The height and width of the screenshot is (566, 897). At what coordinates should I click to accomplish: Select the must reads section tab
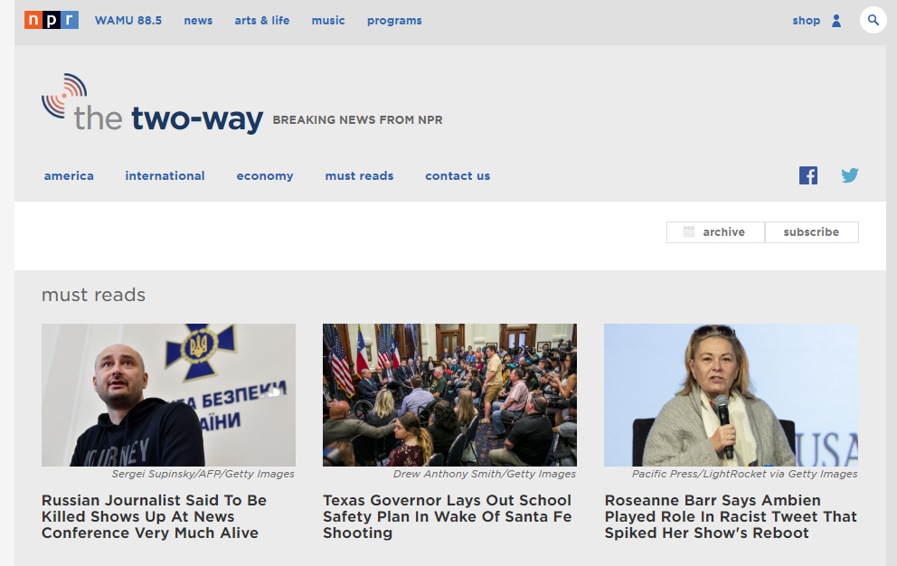coord(359,175)
